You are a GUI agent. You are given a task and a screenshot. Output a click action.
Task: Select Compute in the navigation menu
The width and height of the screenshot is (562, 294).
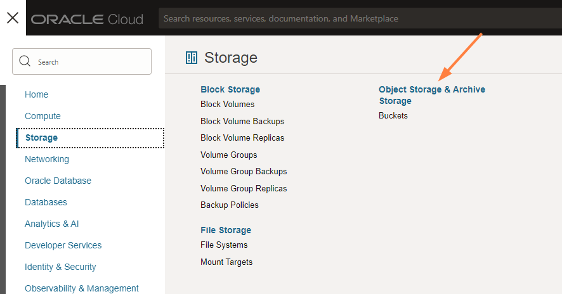tap(42, 116)
